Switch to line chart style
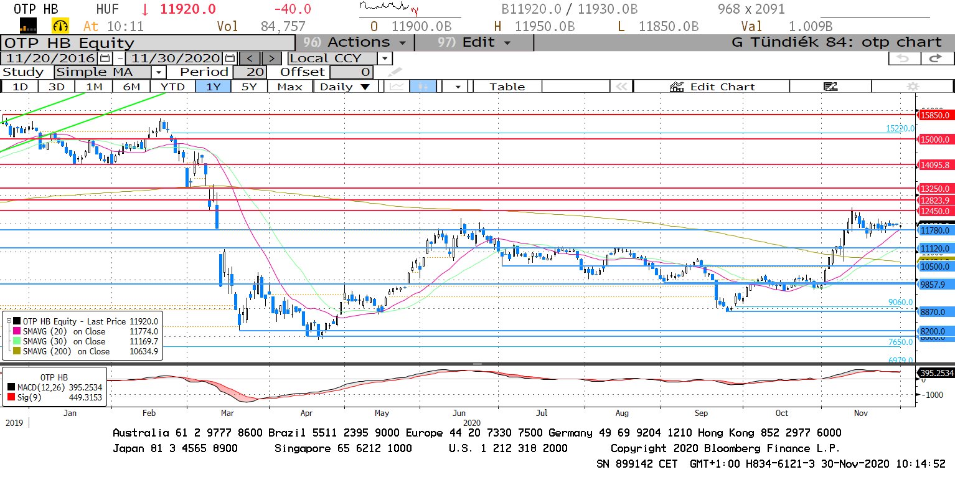This screenshot has width=955, height=482. point(397,87)
